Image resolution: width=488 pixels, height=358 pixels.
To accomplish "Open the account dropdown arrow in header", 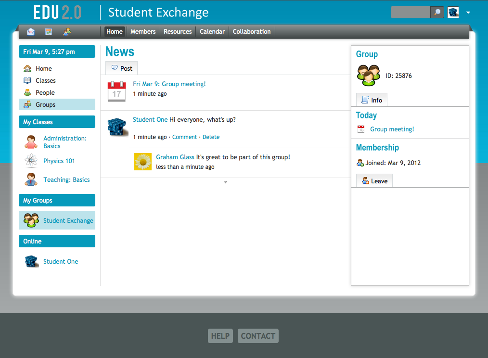I will pyautogui.click(x=468, y=13).
